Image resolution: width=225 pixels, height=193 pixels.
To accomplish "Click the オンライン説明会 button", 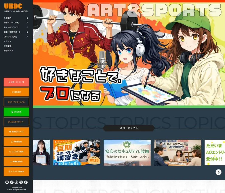I will click(x=16, y=171).
